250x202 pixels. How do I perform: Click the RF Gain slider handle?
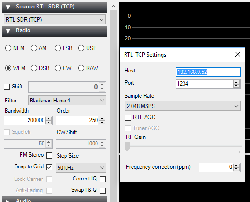click(x=127, y=146)
